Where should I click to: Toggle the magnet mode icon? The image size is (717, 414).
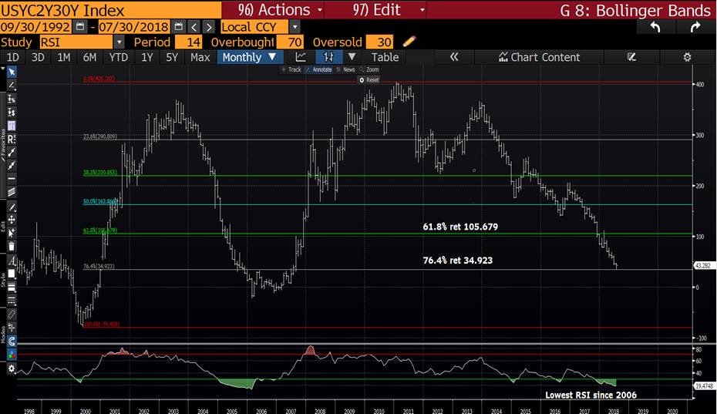click(12, 342)
